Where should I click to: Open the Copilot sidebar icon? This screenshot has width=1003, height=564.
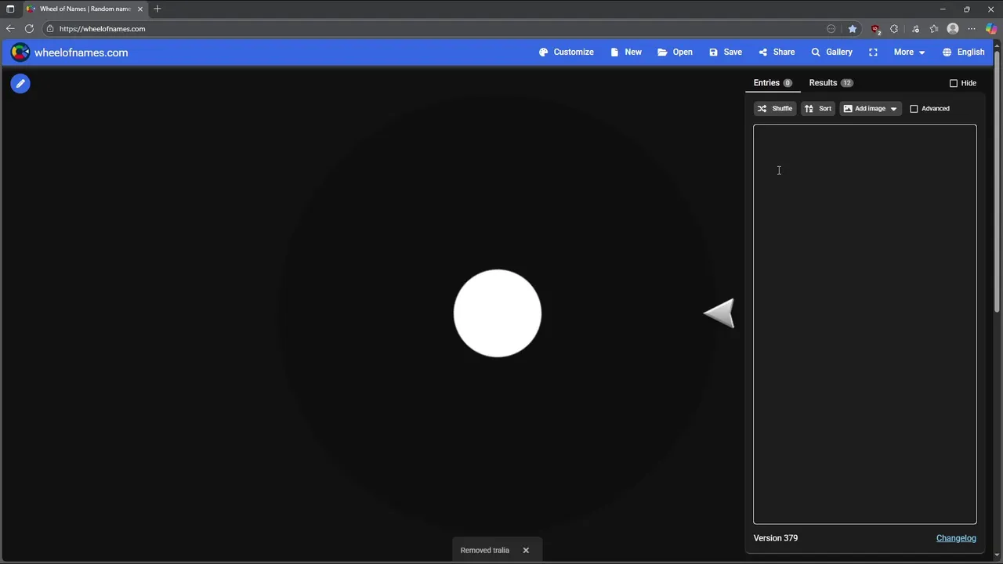click(x=991, y=29)
